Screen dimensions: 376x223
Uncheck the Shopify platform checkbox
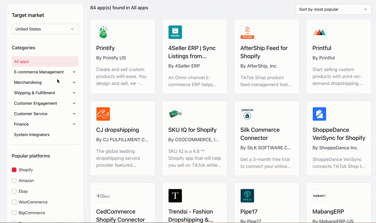14,170
